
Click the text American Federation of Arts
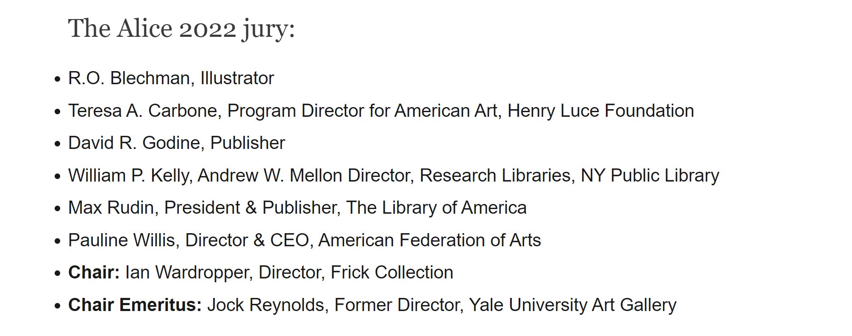[x=429, y=240]
